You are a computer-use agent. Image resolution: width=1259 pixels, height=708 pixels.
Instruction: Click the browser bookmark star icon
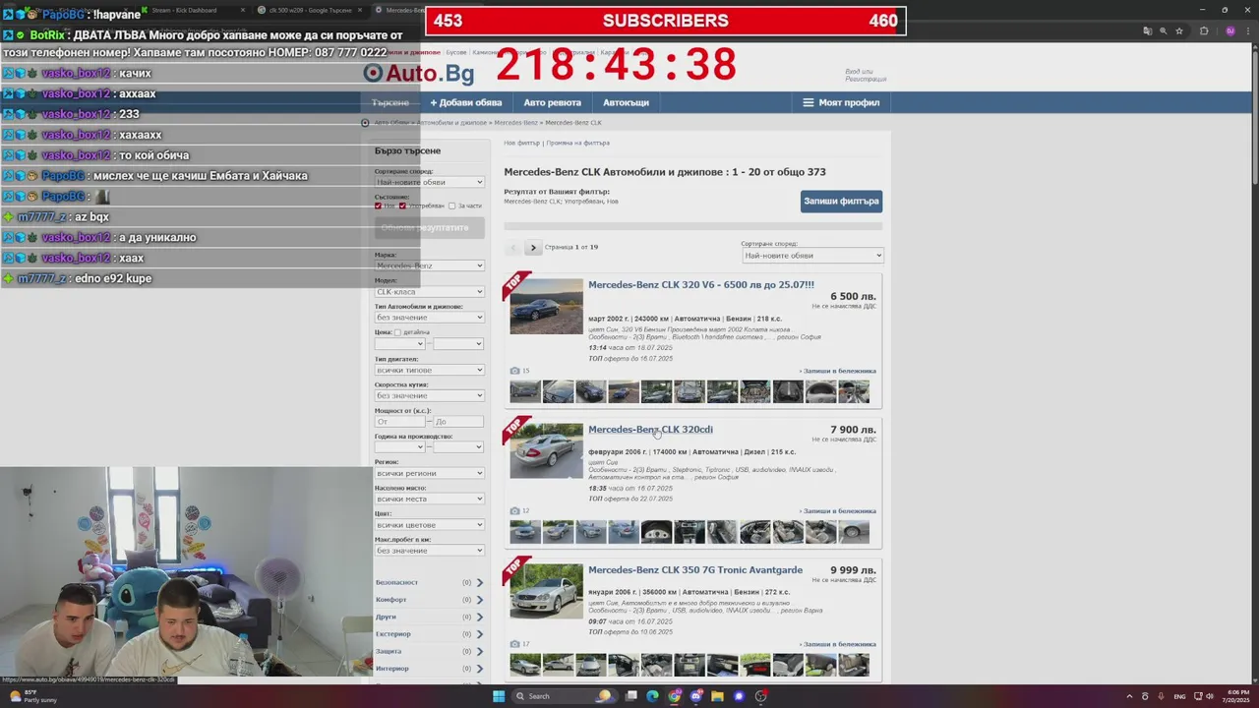1179,30
